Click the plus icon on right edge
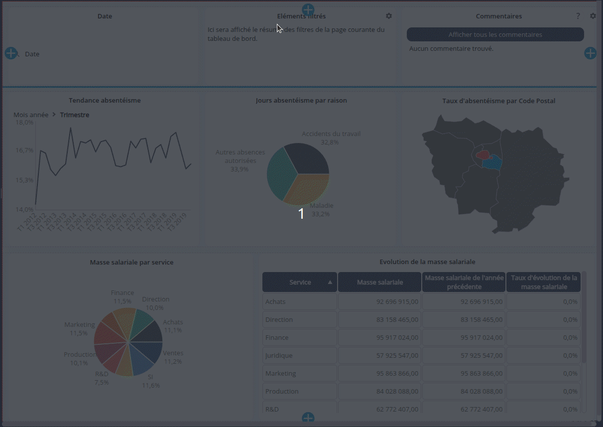The image size is (603, 427). coord(590,53)
